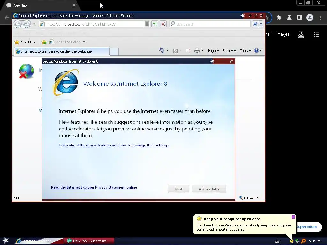Open the Safety menu
The image size is (327, 245).
tap(229, 51)
